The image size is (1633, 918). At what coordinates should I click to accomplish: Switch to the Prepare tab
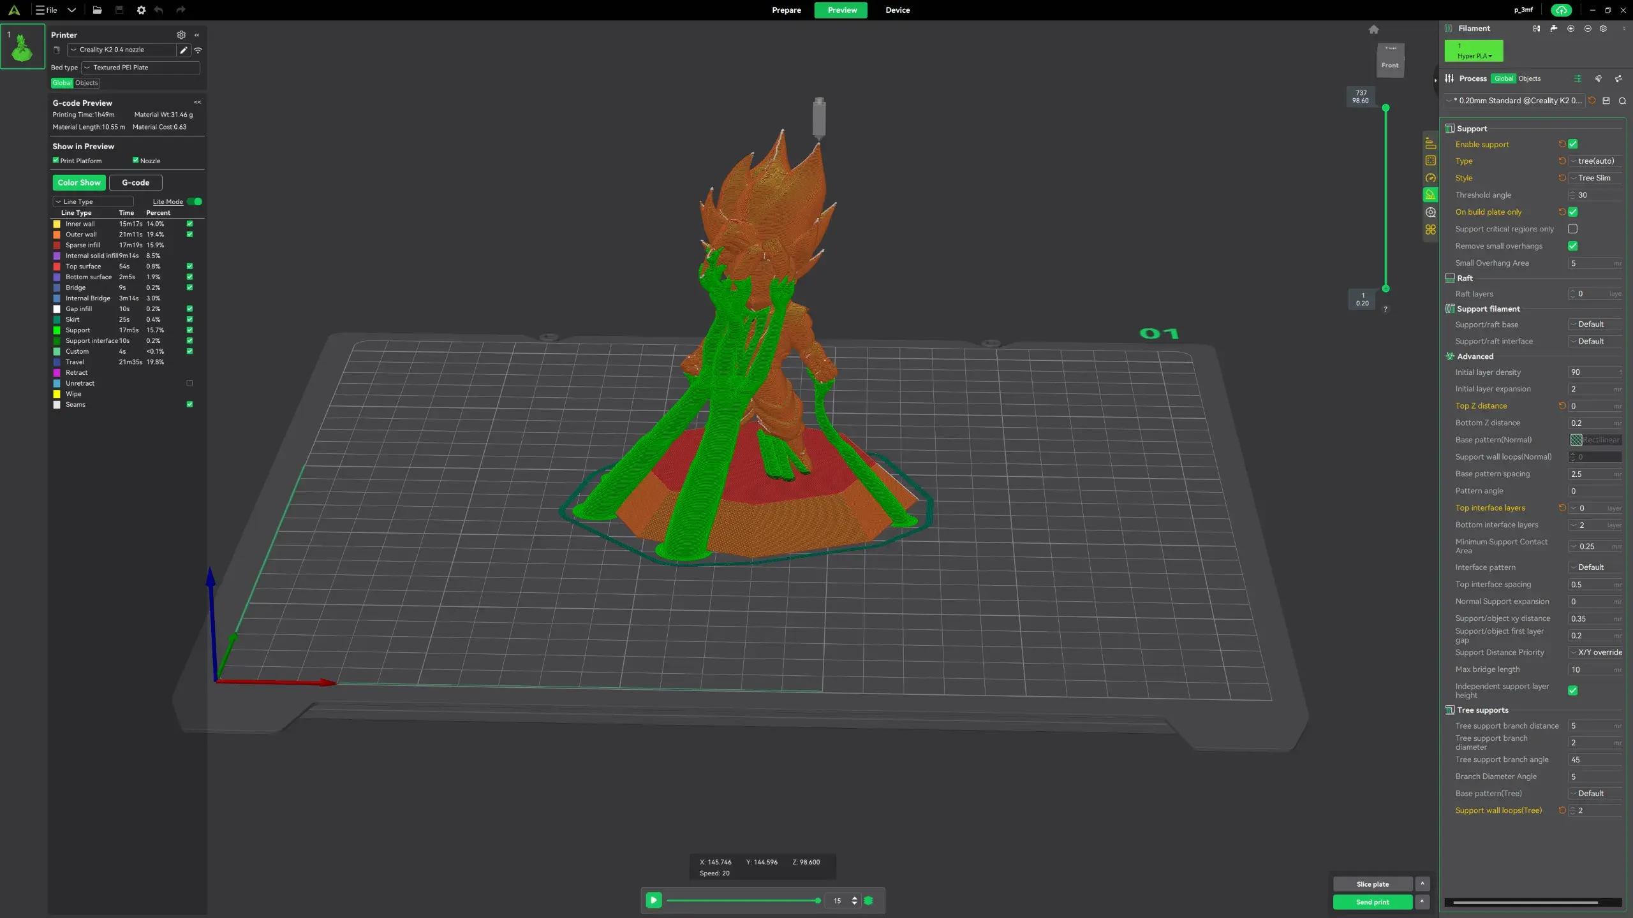[786, 10]
